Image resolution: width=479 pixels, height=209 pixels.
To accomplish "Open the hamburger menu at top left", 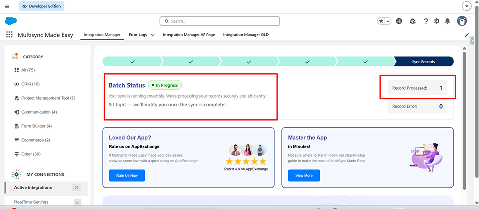I will pyautogui.click(x=7, y=6).
